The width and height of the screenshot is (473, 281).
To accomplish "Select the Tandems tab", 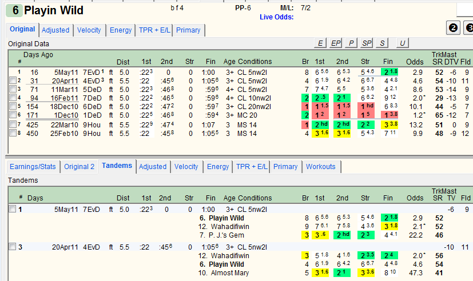I will coord(117,166).
